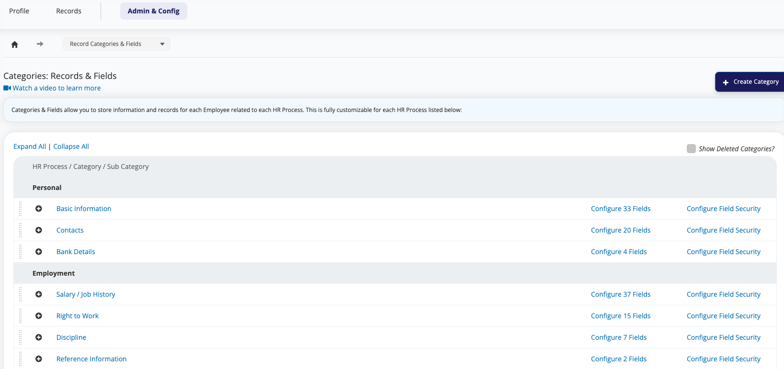
Task: Click the plus icon on Create Category
Action: [726, 82]
